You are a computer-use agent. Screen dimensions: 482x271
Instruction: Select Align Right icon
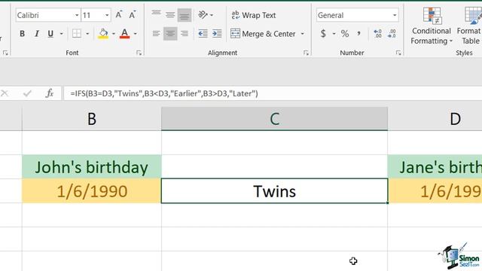click(x=184, y=33)
